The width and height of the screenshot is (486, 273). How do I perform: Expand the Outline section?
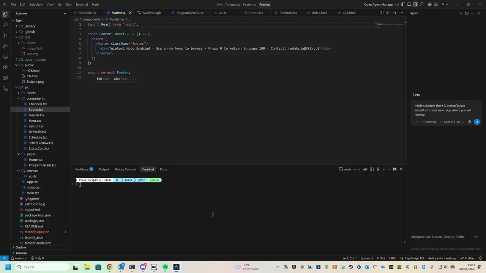[21, 247]
